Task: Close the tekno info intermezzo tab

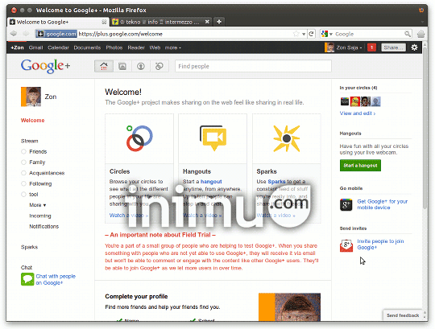Action: [207, 22]
